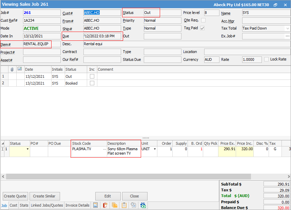Open the green gift-box icon tab

click(143, 205)
